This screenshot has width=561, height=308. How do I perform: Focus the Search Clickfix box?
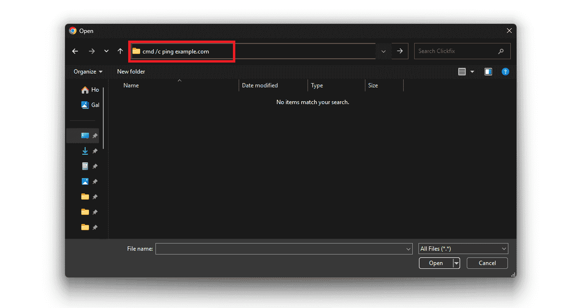pyautogui.click(x=462, y=51)
